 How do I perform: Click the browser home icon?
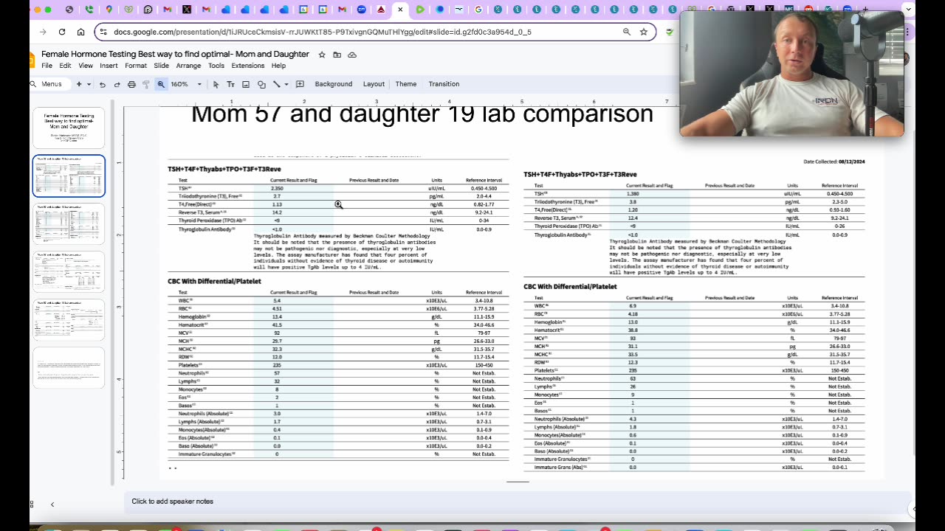coord(80,32)
